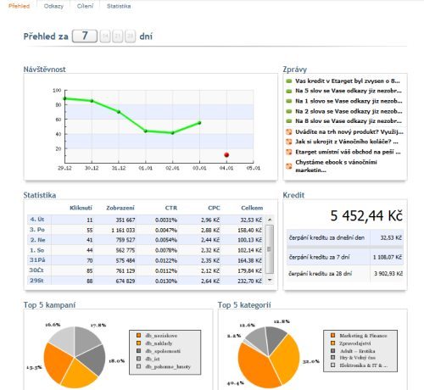Switch overview to 14 days

105,36
